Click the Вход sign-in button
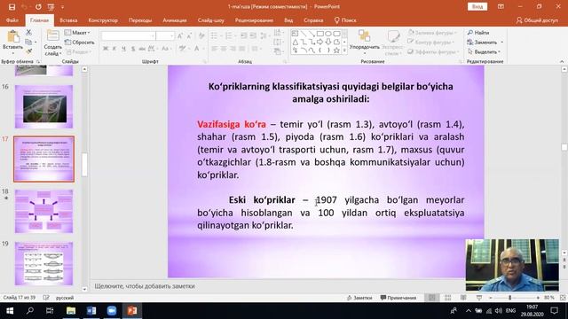 tap(477, 6)
